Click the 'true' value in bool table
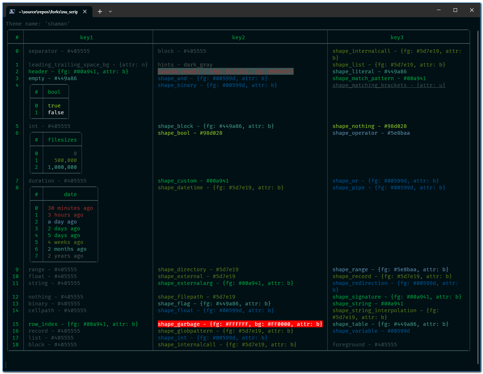483x374 pixels. (x=54, y=106)
